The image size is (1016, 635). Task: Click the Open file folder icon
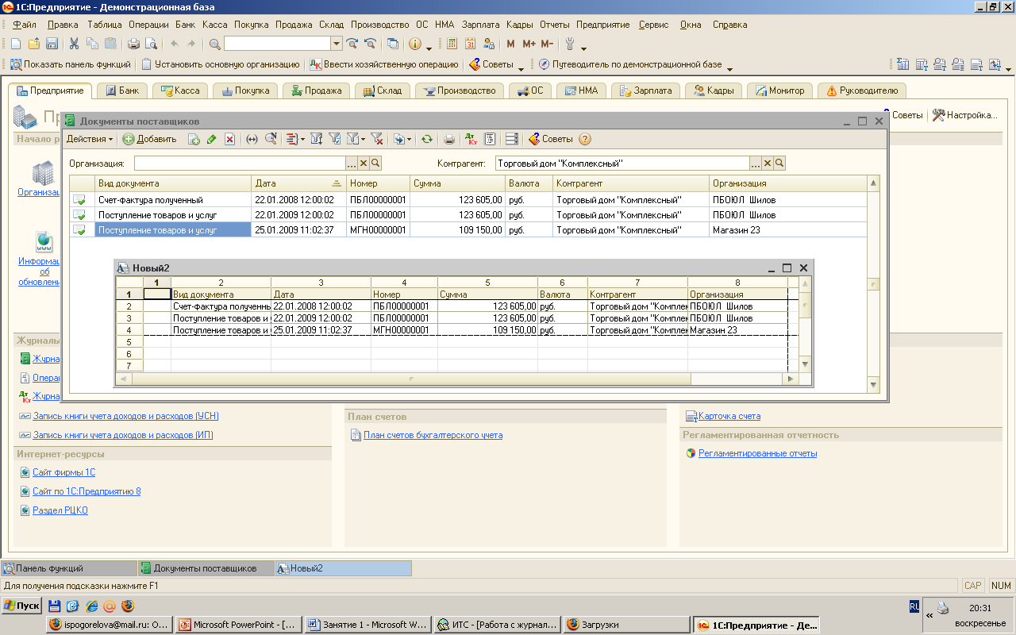pyautogui.click(x=34, y=44)
